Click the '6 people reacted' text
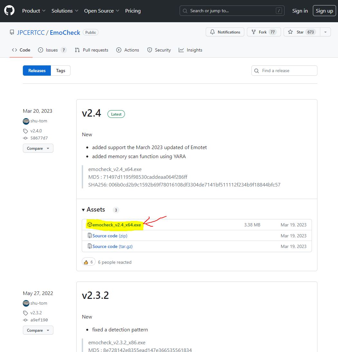338x352 pixels. click(x=115, y=262)
